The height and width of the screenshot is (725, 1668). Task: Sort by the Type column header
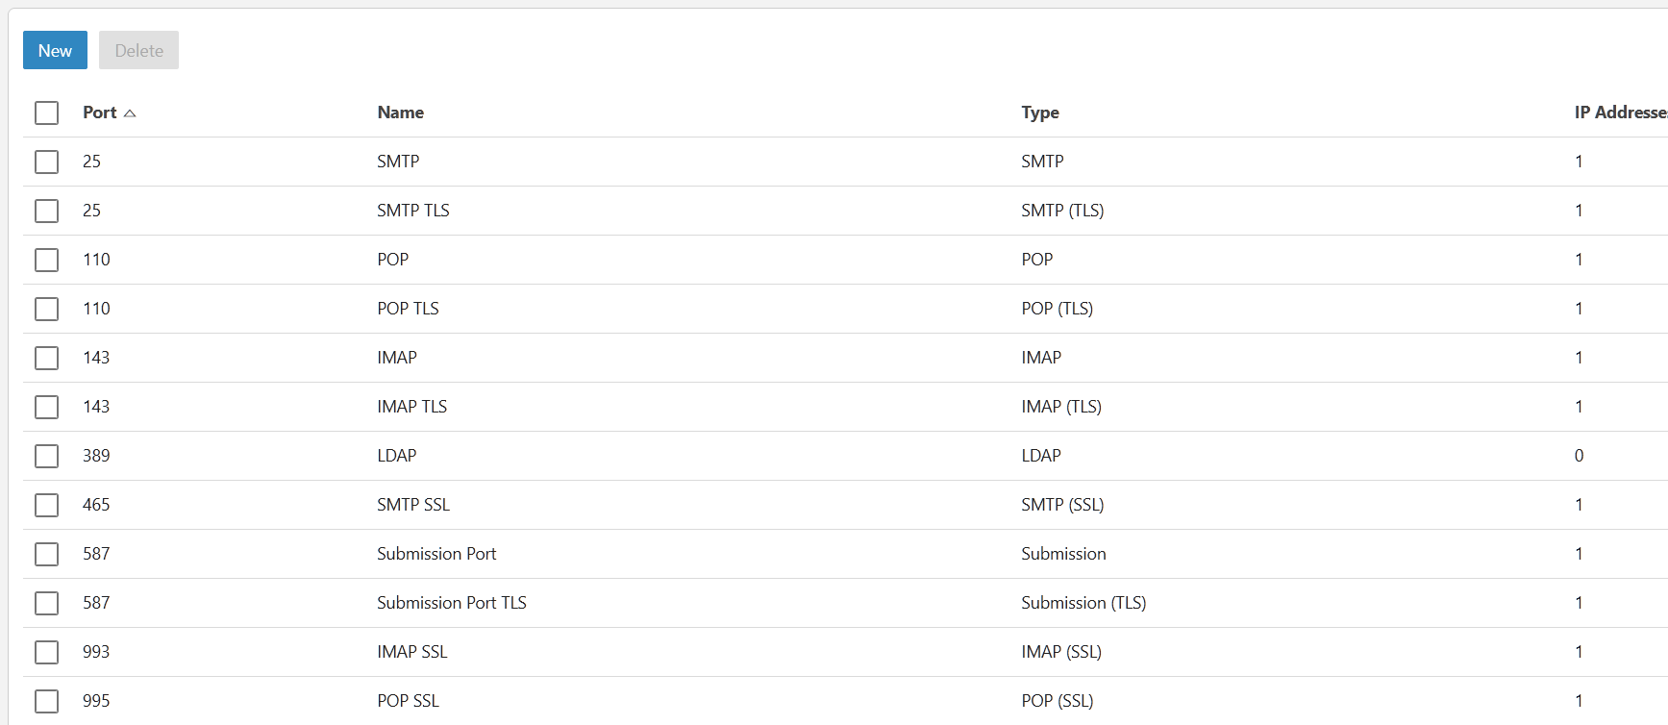(x=1039, y=112)
